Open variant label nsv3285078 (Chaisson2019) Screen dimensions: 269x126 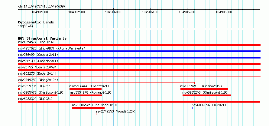pos(41,92)
